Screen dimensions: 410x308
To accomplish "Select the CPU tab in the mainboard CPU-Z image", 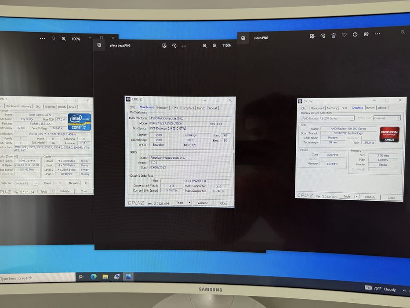I will (x=133, y=107).
